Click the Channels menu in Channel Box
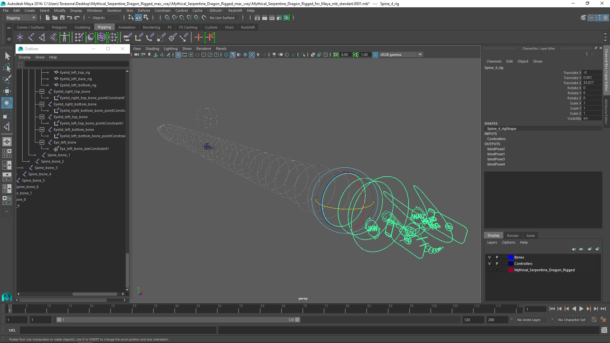Image resolution: width=610 pixels, height=343 pixels. pyautogui.click(x=494, y=61)
